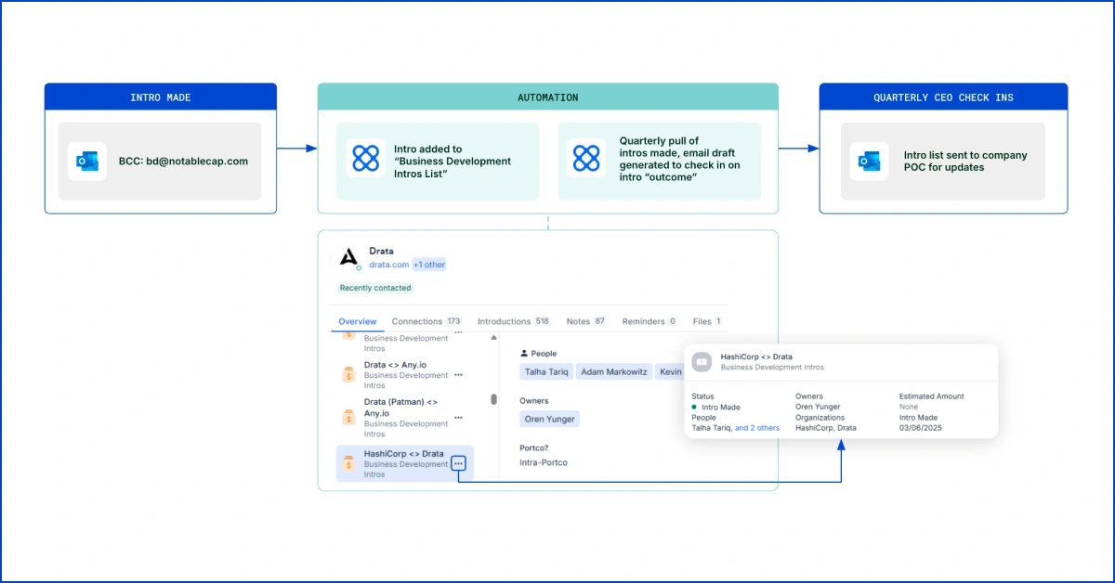The width and height of the screenshot is (1115, 583).
Task: Click the deal icon for Drata <> Any.io
Action: [348, 375]
